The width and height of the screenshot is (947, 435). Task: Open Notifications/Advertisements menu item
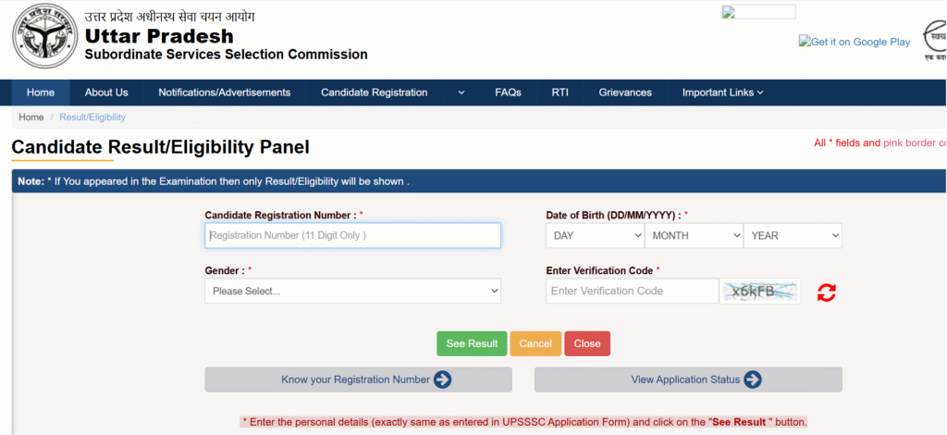point(224,93)
